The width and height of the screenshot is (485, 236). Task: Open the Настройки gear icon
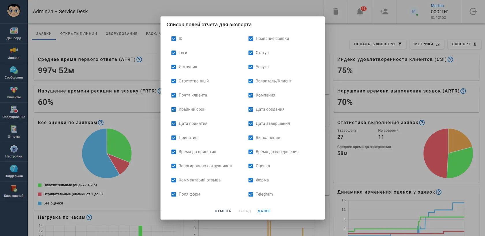click(14, 149)
